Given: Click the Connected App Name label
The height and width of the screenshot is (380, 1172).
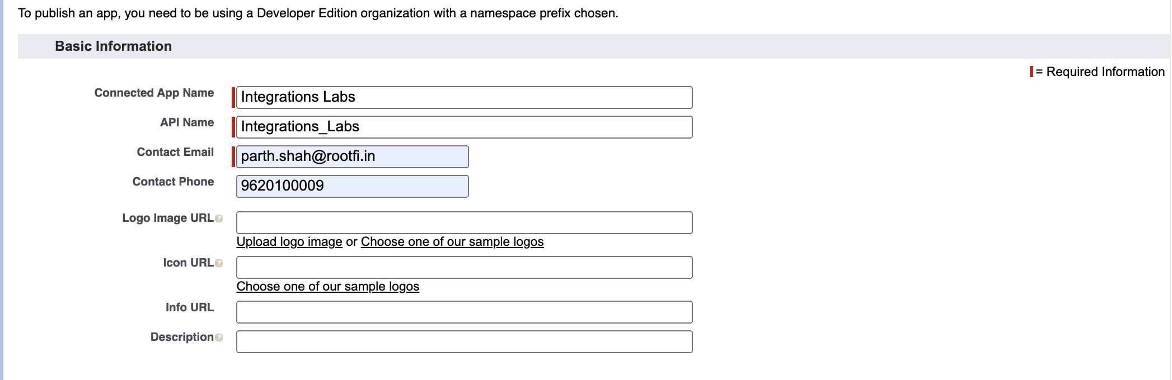Looking at the screenshot, I should click(x=154, y=93).
